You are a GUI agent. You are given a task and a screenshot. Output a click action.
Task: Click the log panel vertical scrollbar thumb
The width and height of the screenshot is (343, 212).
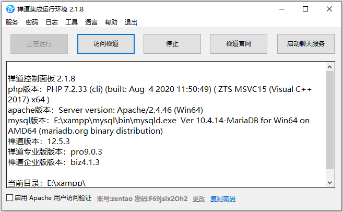(x=329, y=120)
